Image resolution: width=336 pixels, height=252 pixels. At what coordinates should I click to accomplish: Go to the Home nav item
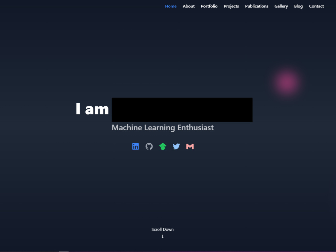[171, 6]
